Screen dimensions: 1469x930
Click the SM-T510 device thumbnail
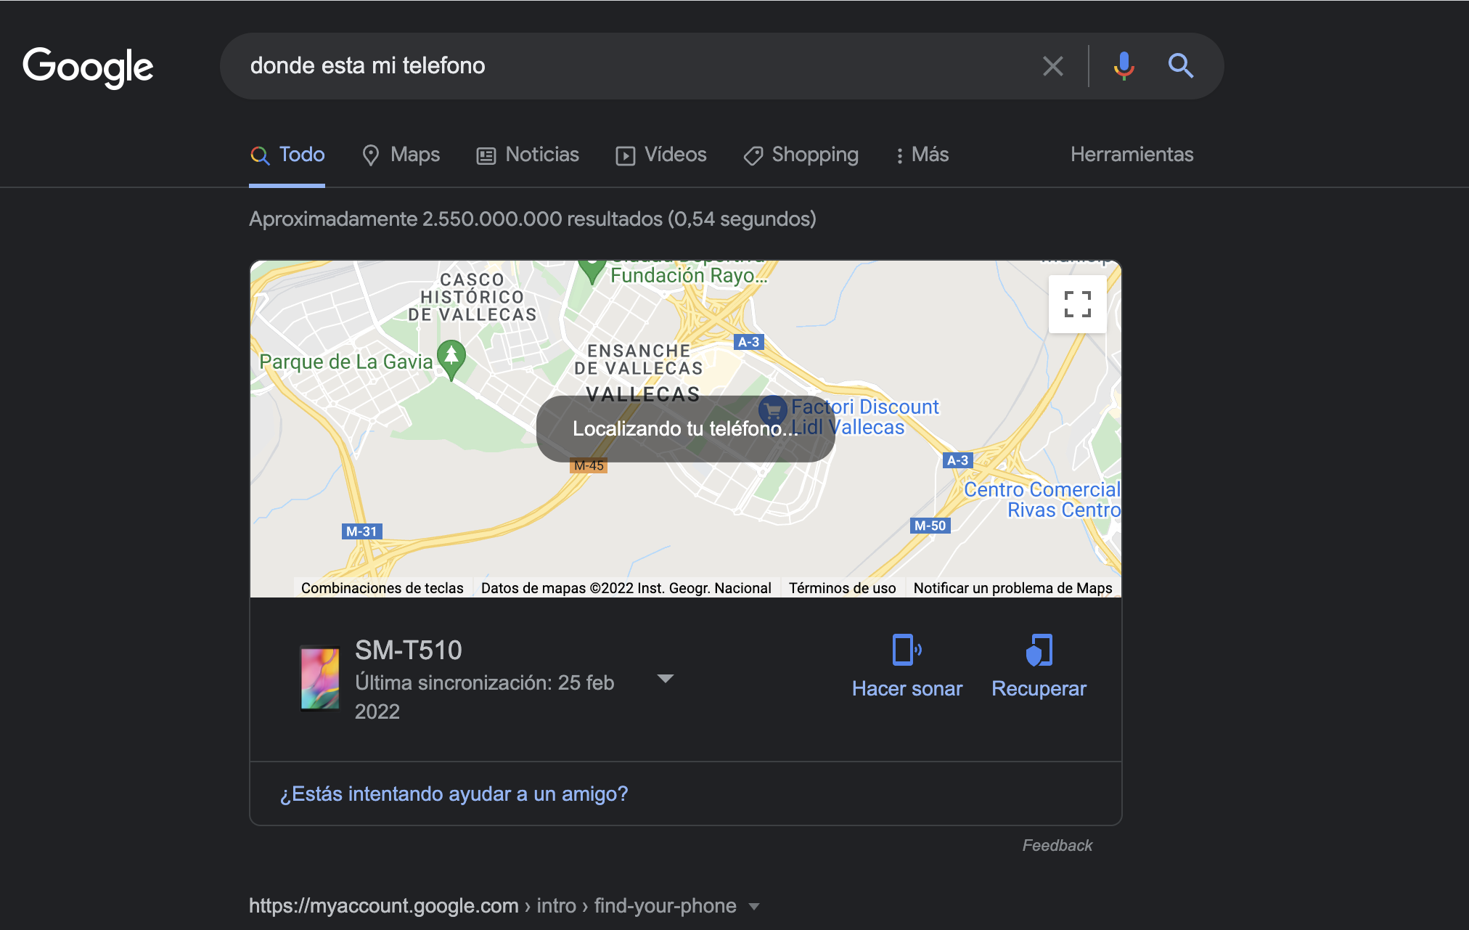click(x=320, y=678)
